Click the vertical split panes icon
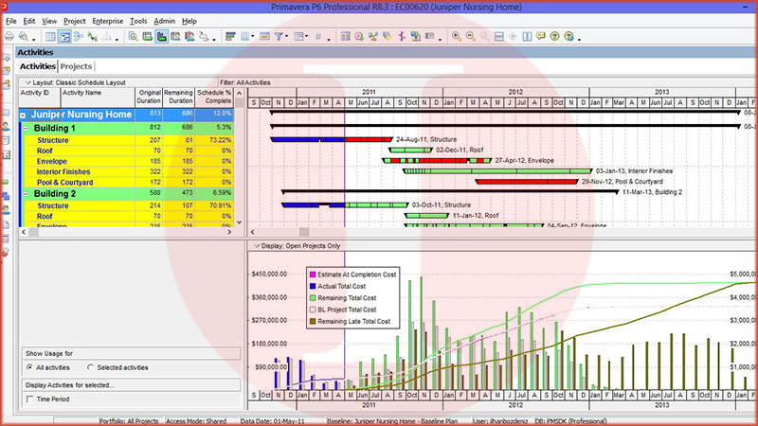758x426 pixels. (x=527, y=36)
